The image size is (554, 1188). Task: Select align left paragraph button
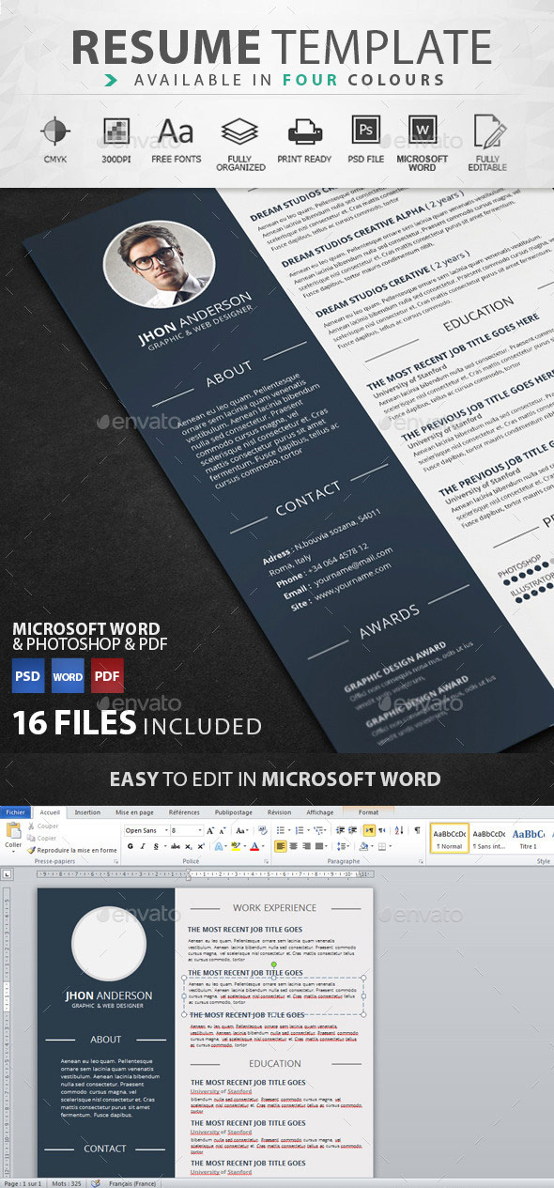pos(281,846)
